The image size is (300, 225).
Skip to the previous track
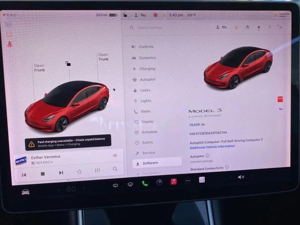coord(24,175)
